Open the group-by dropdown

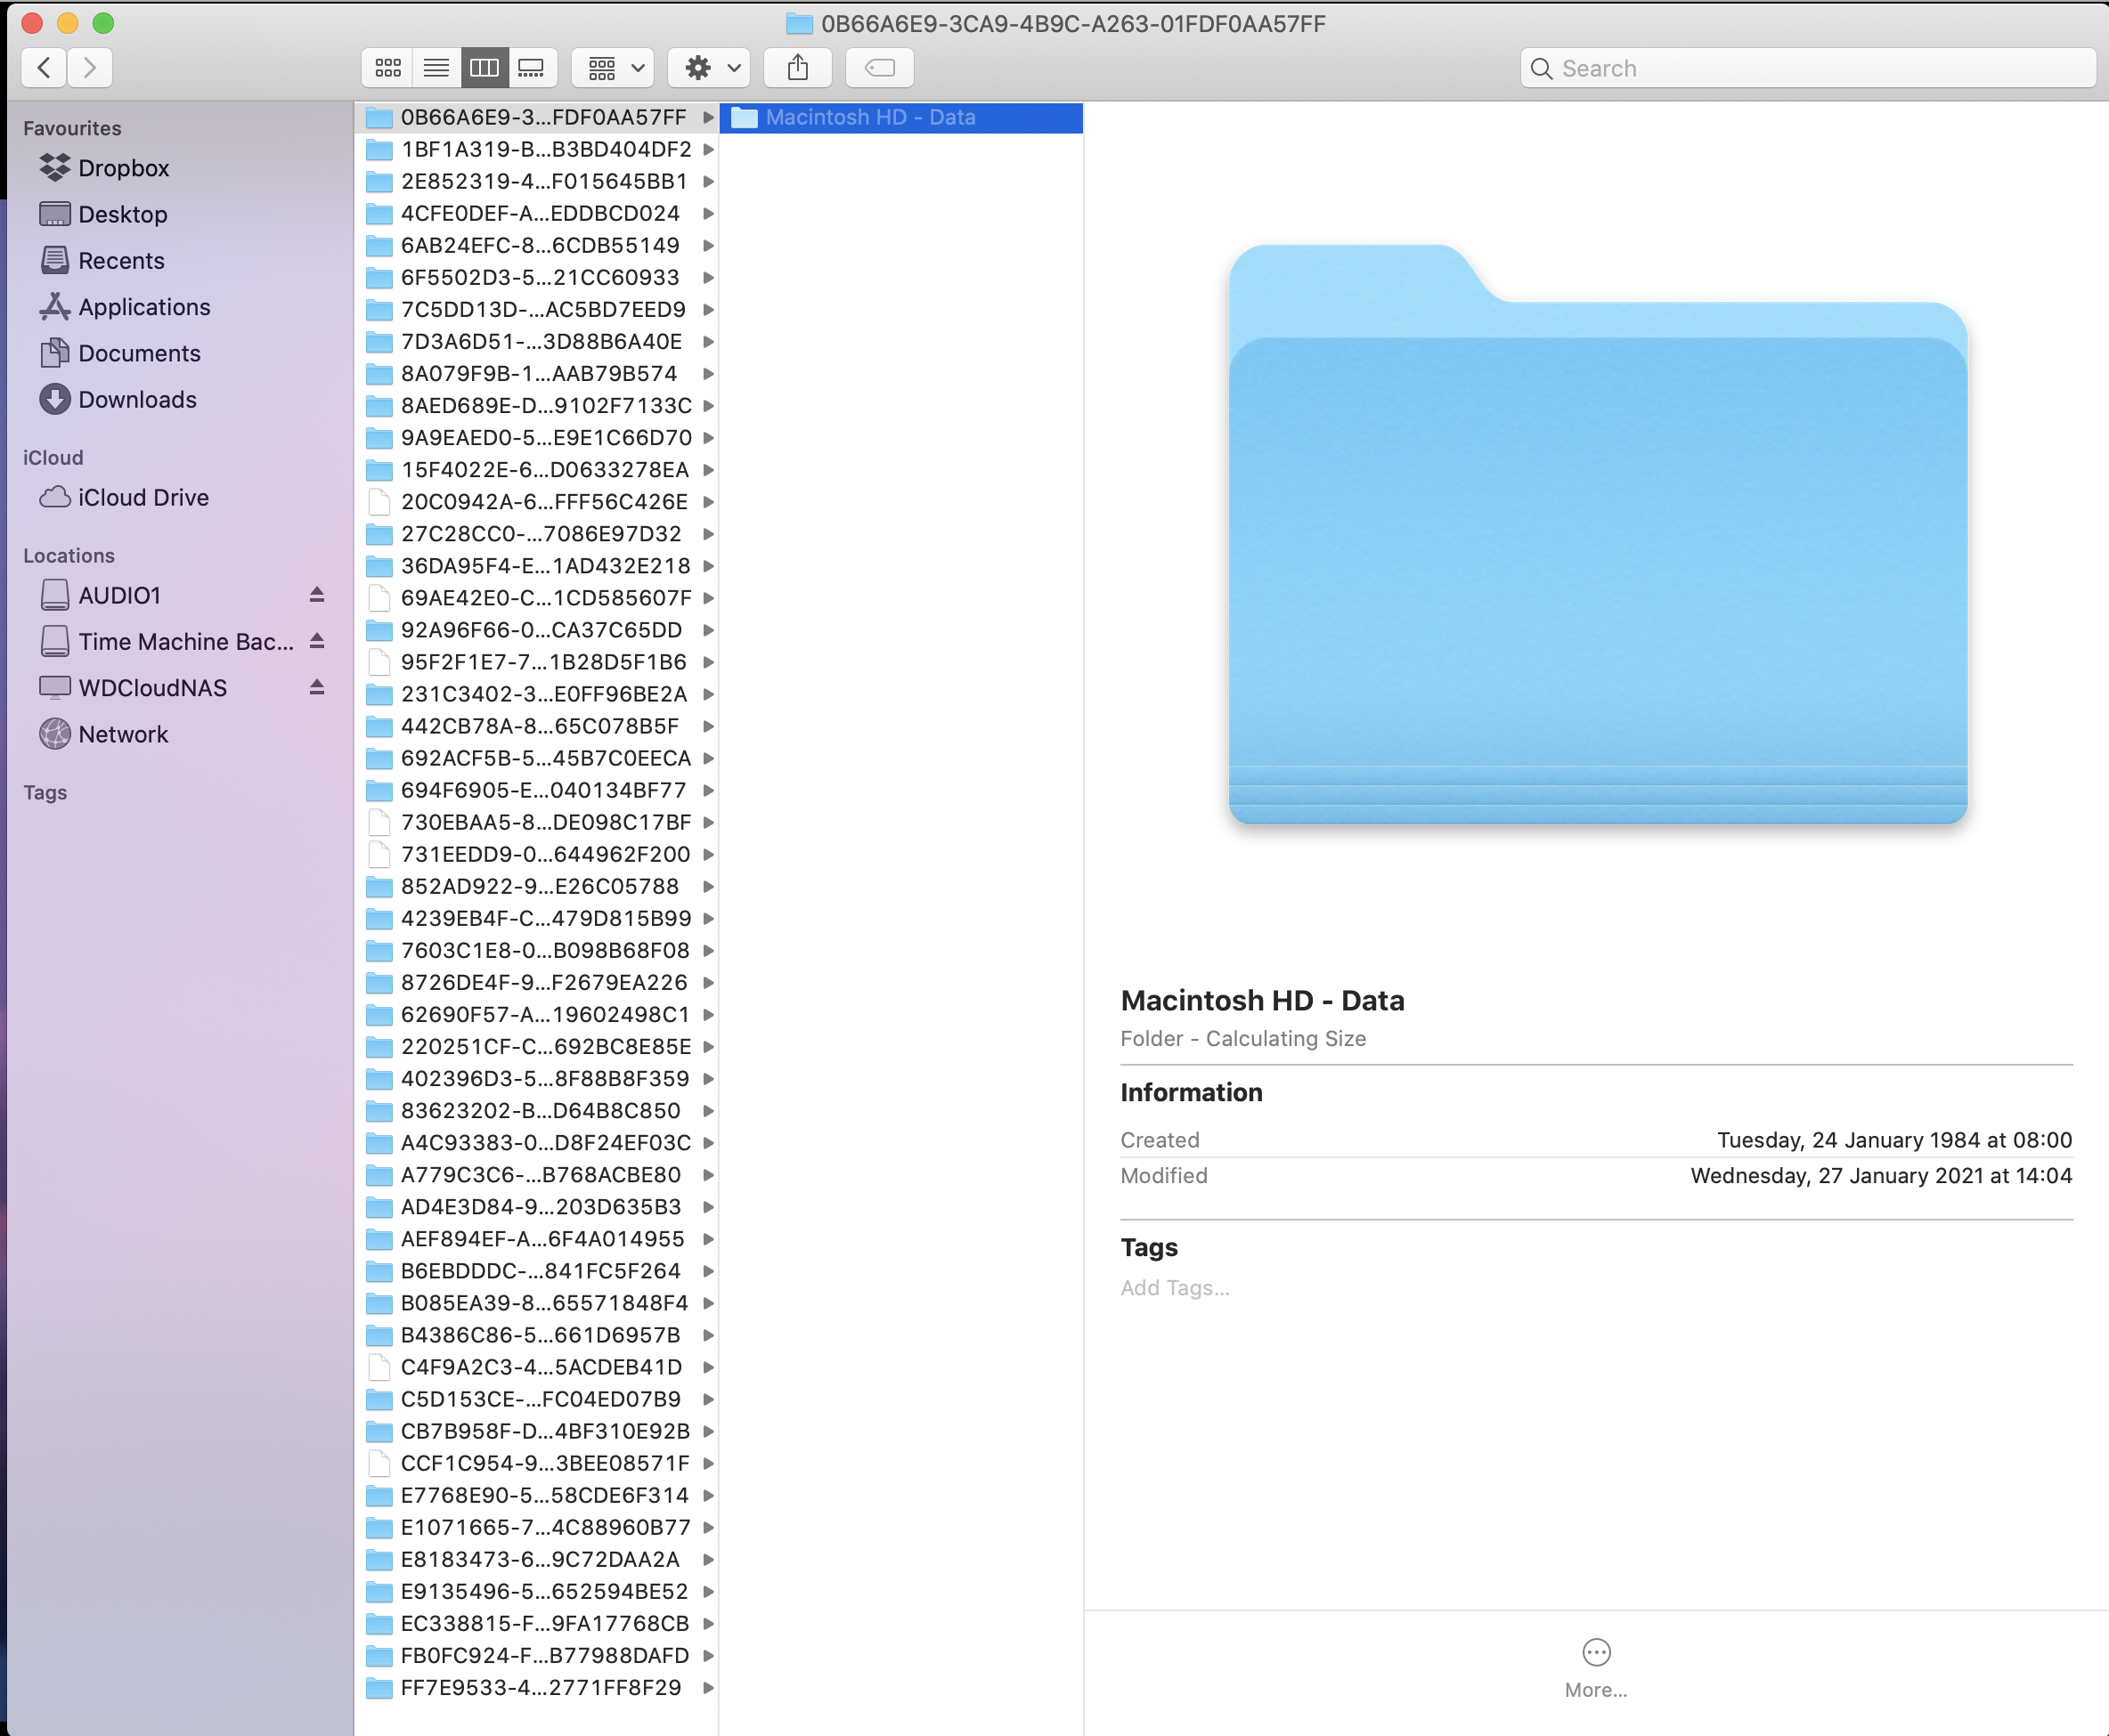pos(614,68)
